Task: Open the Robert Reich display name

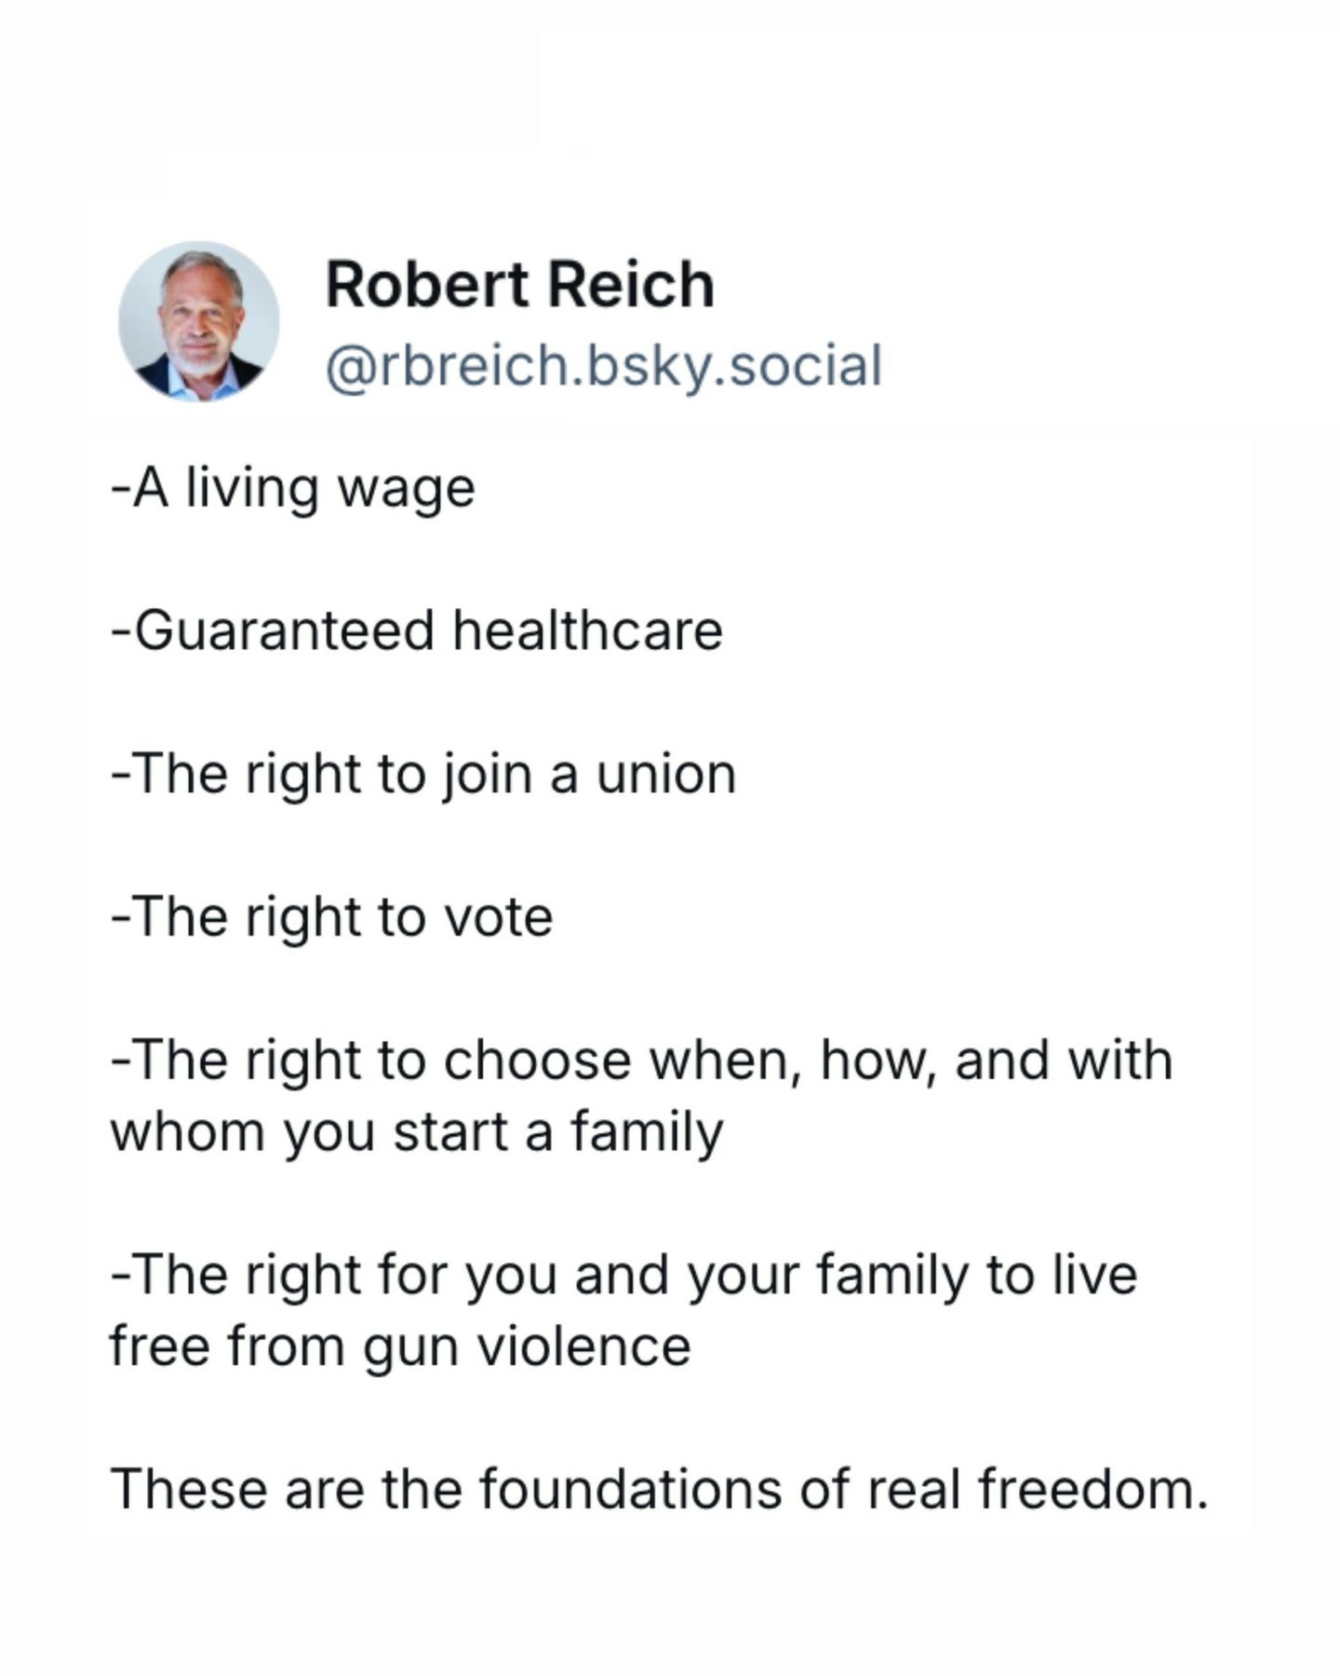Action: point(519,284)
